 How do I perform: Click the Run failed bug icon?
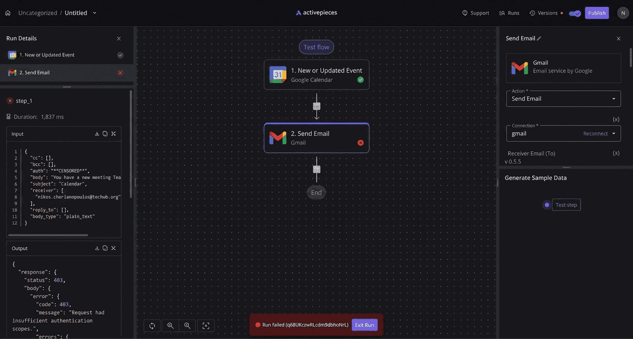coord(258,325)
